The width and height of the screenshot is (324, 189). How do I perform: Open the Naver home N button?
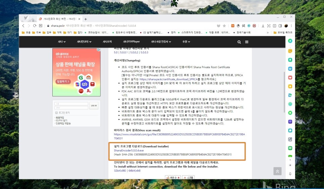[41, 25]
